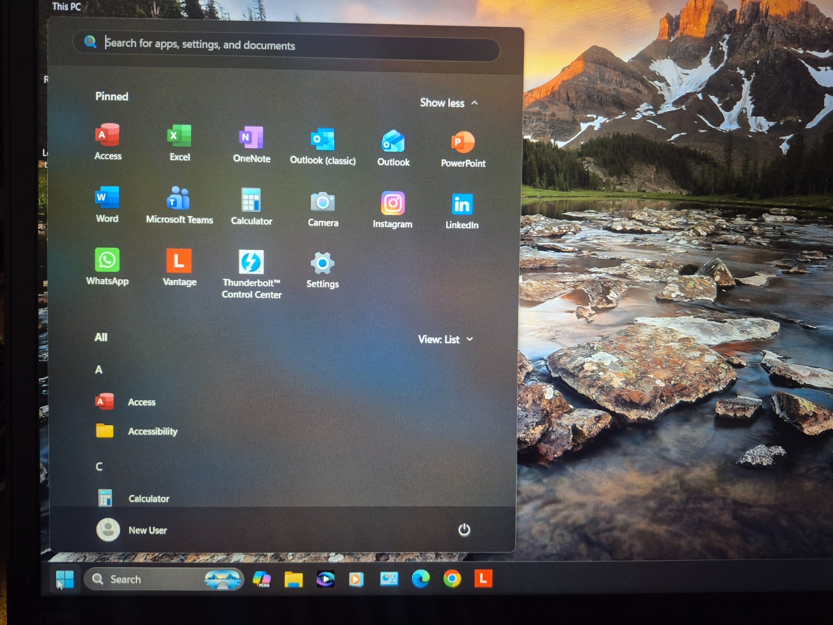The width and height of the screenshot is (833, 625).
Task: Open the pinned Access app
Action: [x=108, y=142]
